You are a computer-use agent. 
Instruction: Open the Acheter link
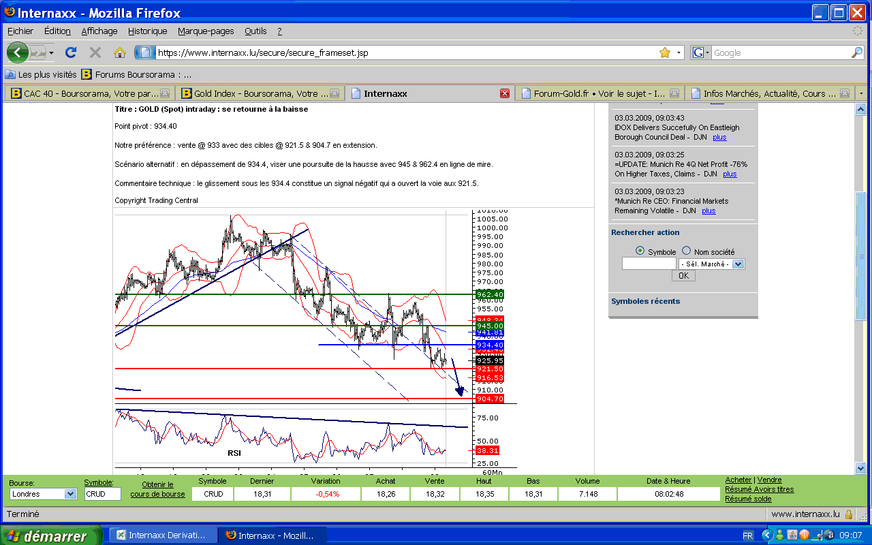point(738,480)
